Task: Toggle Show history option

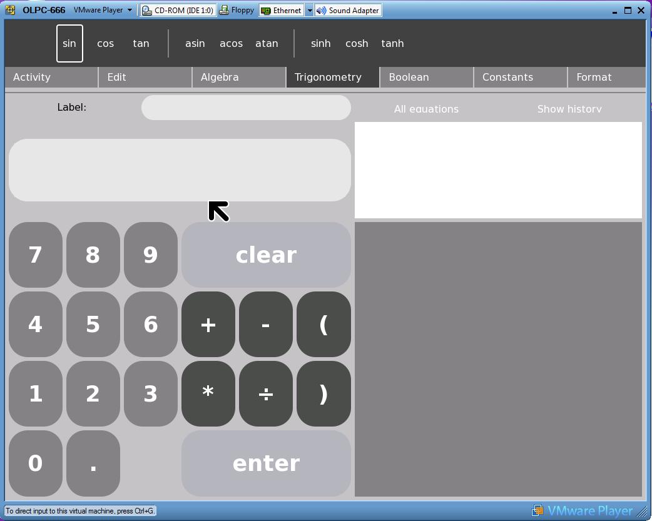Action: 569,109
